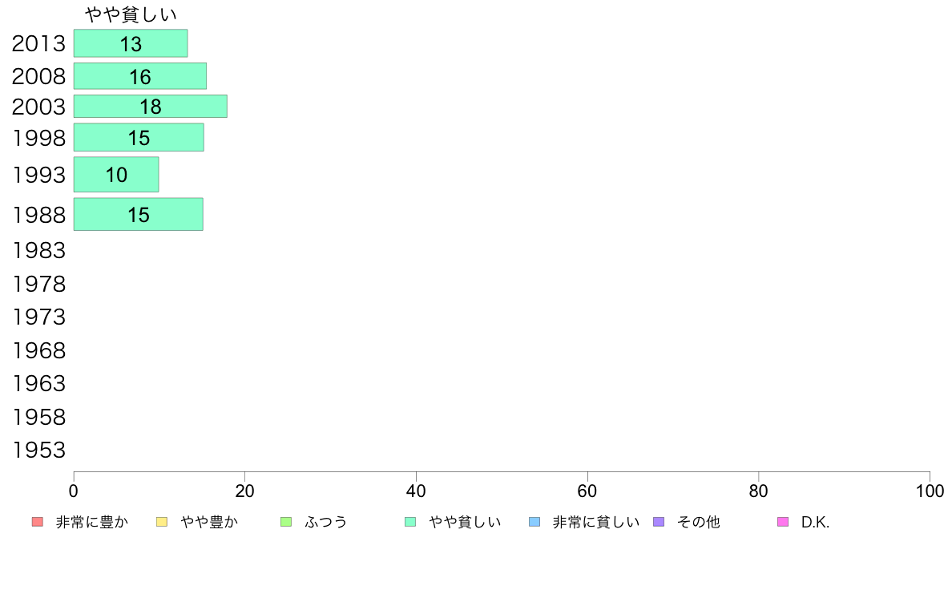Click the blue 非常に貧しい legend swatch

tap(534, 522)
